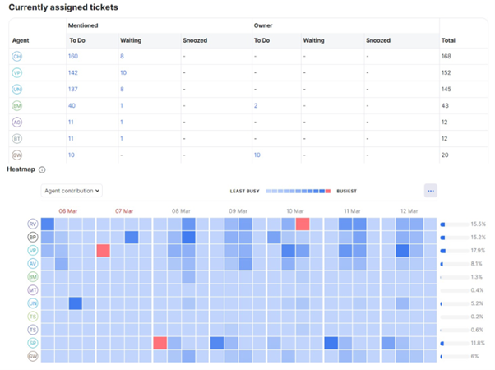Click SP's 11.8% contribution bar
Screen dimensions: 495x370
(x=455, y=344)
